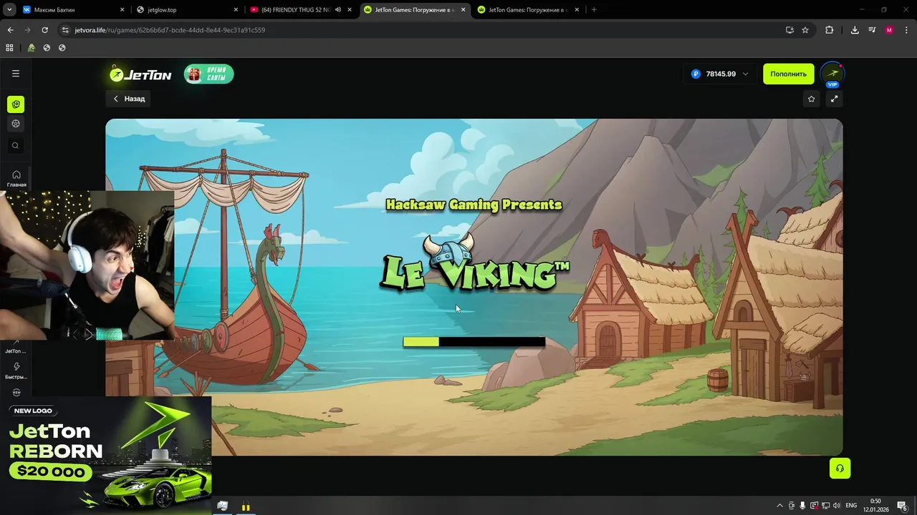Click the JetTon logo in the header

click(x=140, y=74)
